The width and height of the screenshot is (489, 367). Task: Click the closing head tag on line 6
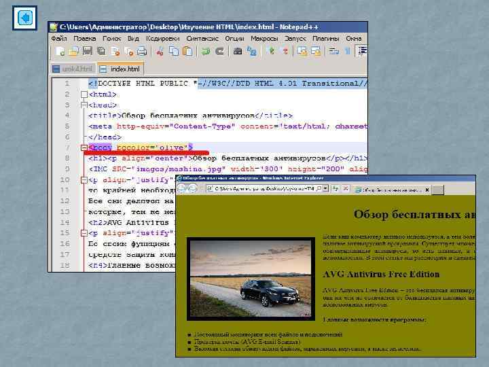pos(105,137)
